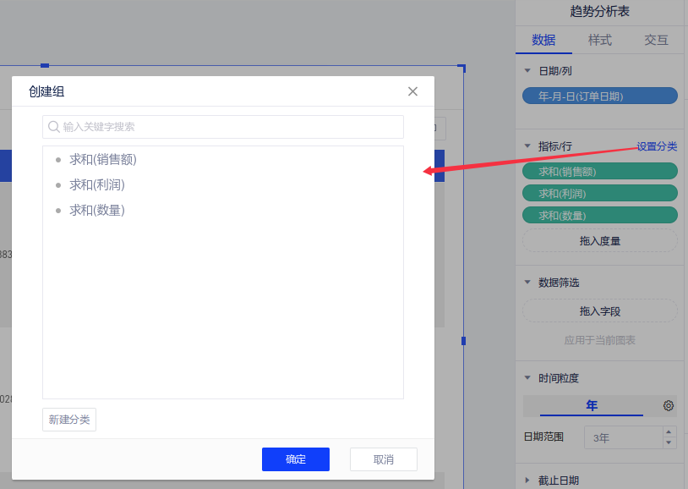Click the keyword search input field
This screenshot has width=688, height=489.
228,127
